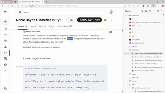Click the highlighted word dataset
The width and height of the screenshot is (165, 93).
coord(70,39)
